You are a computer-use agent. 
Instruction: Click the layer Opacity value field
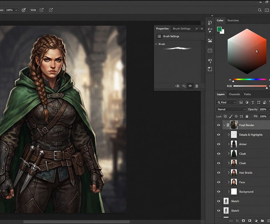263,109
